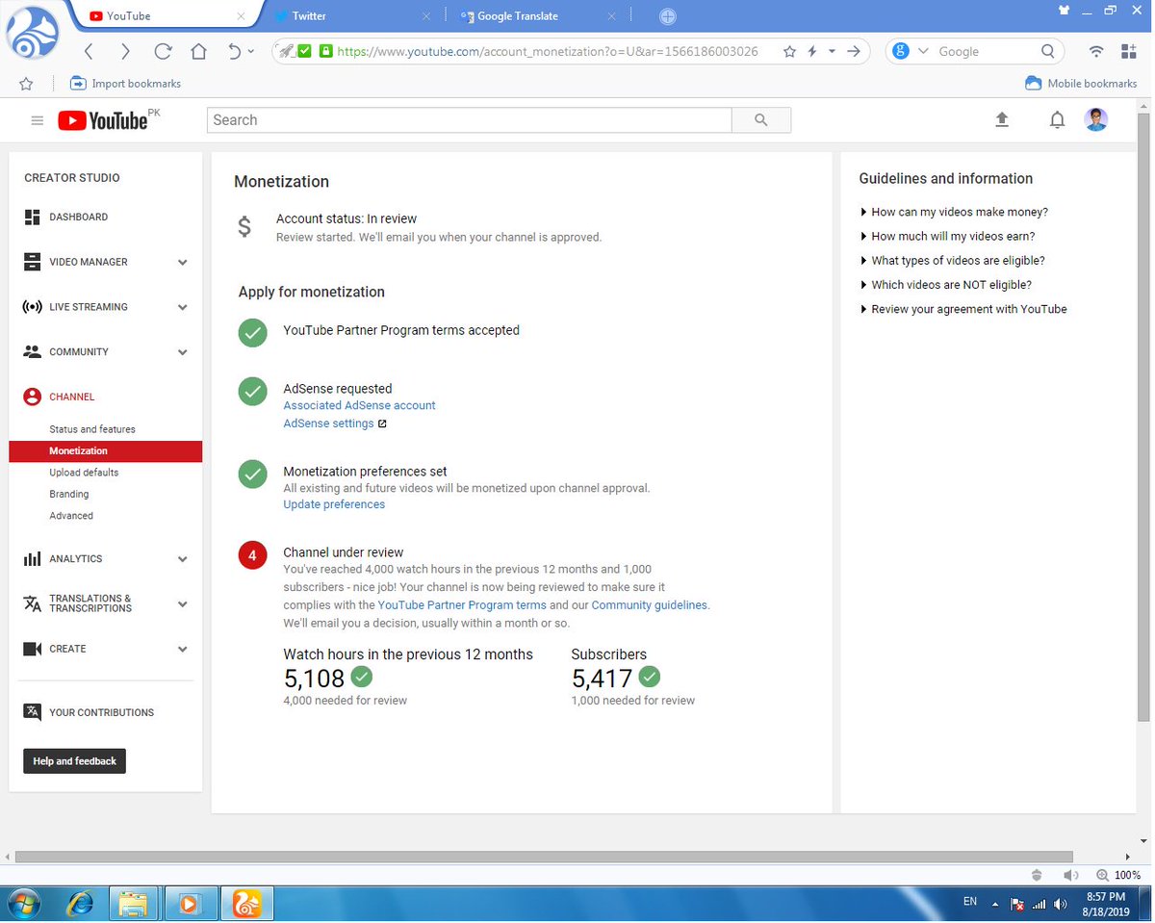Open File Explorer from taskbar

[134, 904]
